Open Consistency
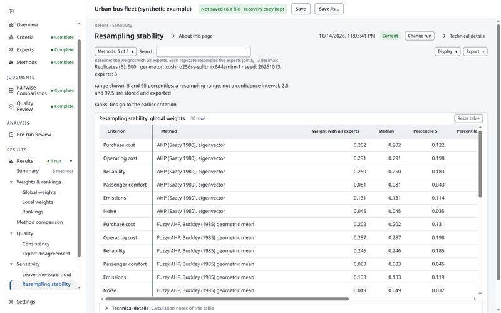501x313 pixels. 36,244
